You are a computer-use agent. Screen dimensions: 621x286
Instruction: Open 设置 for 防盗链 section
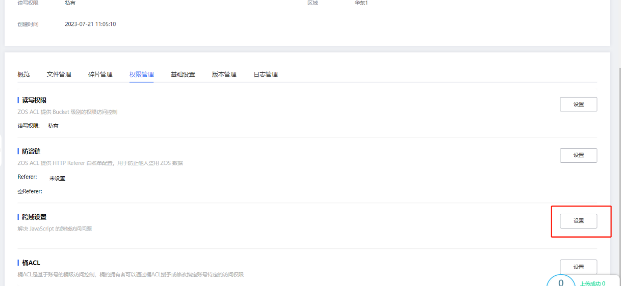coord(578,155)
